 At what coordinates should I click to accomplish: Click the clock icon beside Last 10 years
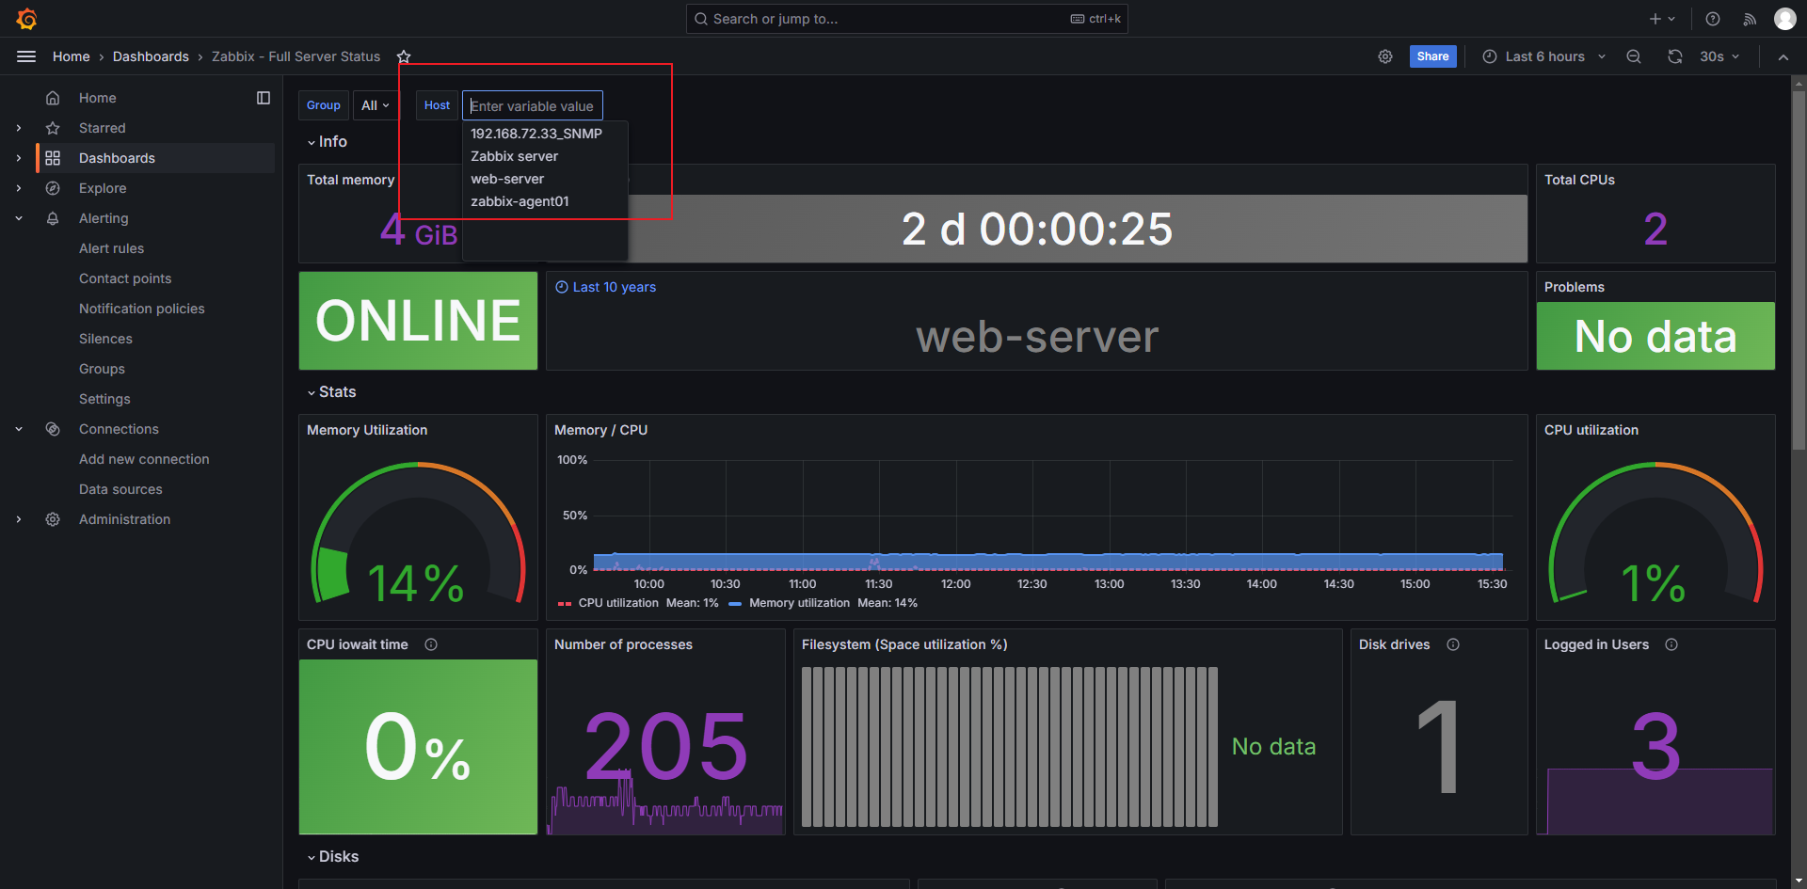click(x=562, y=287)
